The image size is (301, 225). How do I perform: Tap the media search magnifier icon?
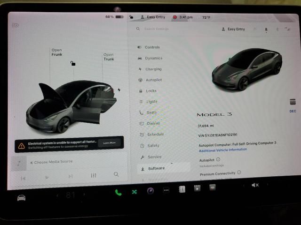[116, 174]
